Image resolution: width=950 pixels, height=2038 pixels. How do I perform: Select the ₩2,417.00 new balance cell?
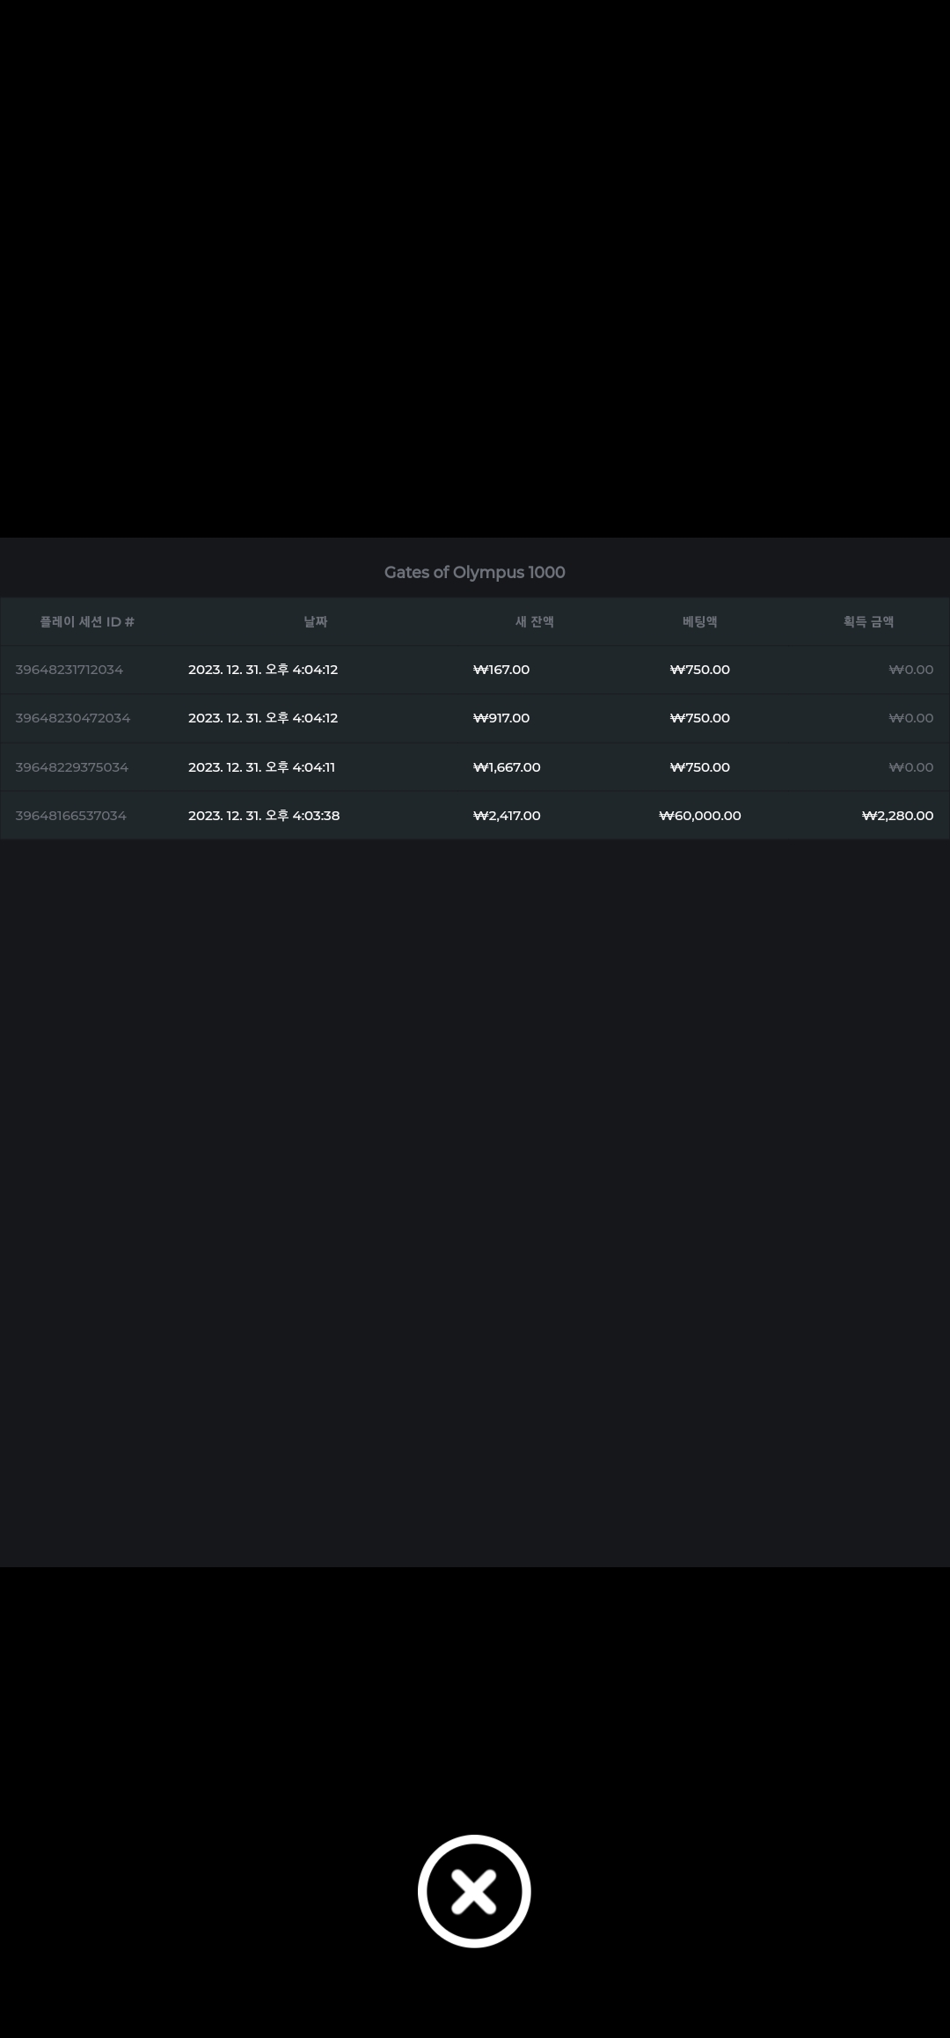tap(507, 816)
